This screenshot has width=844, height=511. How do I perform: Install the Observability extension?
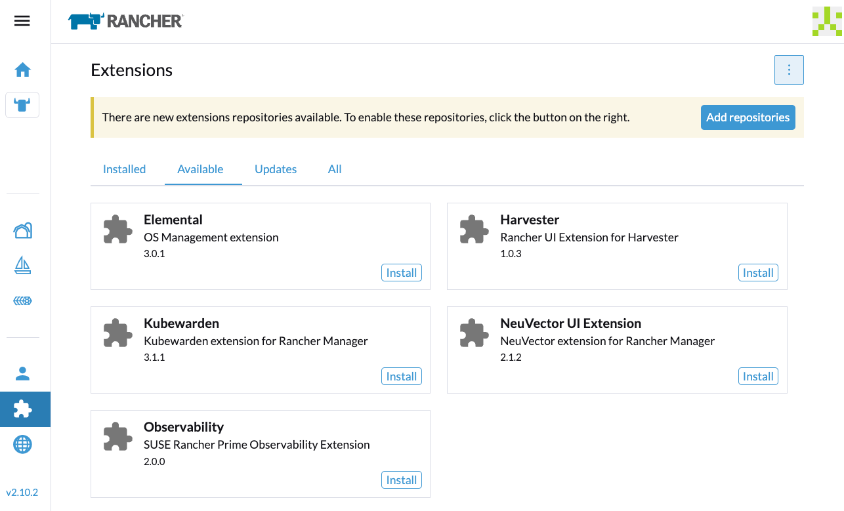click(401, 480)
